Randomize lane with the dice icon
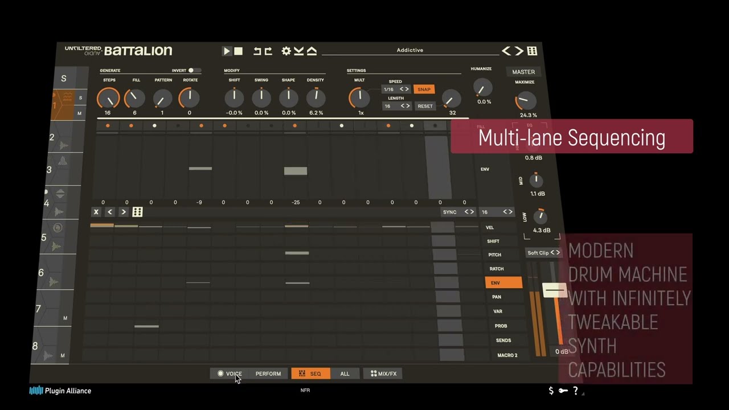 (x=137, y=212)
